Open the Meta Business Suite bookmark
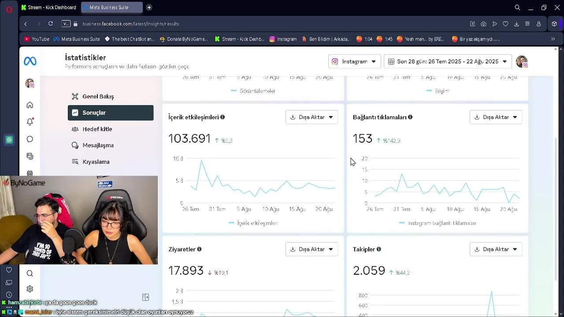The width and height of the screenshot is (564, 317). [x=77, y=39]
